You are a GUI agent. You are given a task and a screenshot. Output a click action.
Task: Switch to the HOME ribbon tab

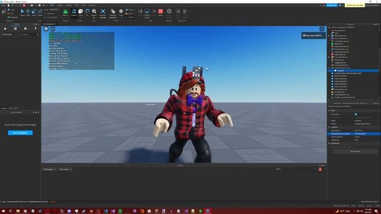pos(52,5)
